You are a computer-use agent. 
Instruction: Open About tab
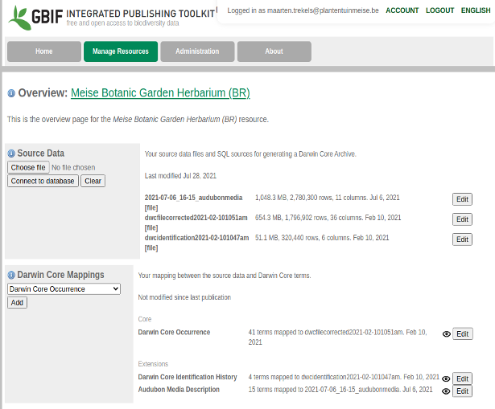tap(274, 51)
